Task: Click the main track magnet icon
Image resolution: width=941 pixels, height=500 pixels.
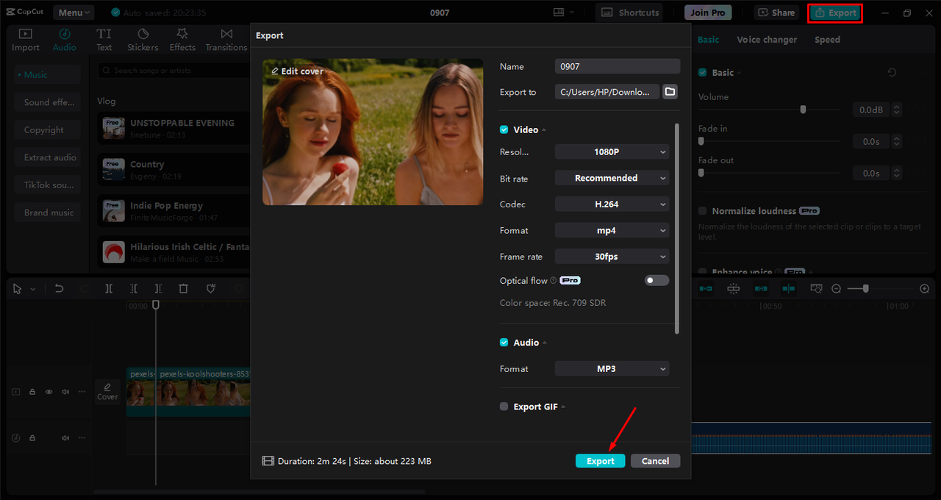Action: point(706,289)
